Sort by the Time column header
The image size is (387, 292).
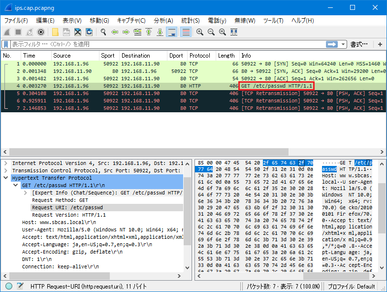point(36,56)
